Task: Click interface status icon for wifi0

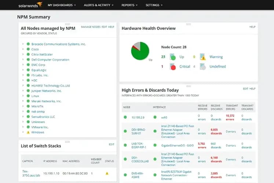Action: point(155,117)
